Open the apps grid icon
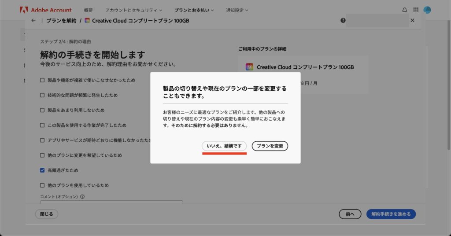 (x=416, y=10)
